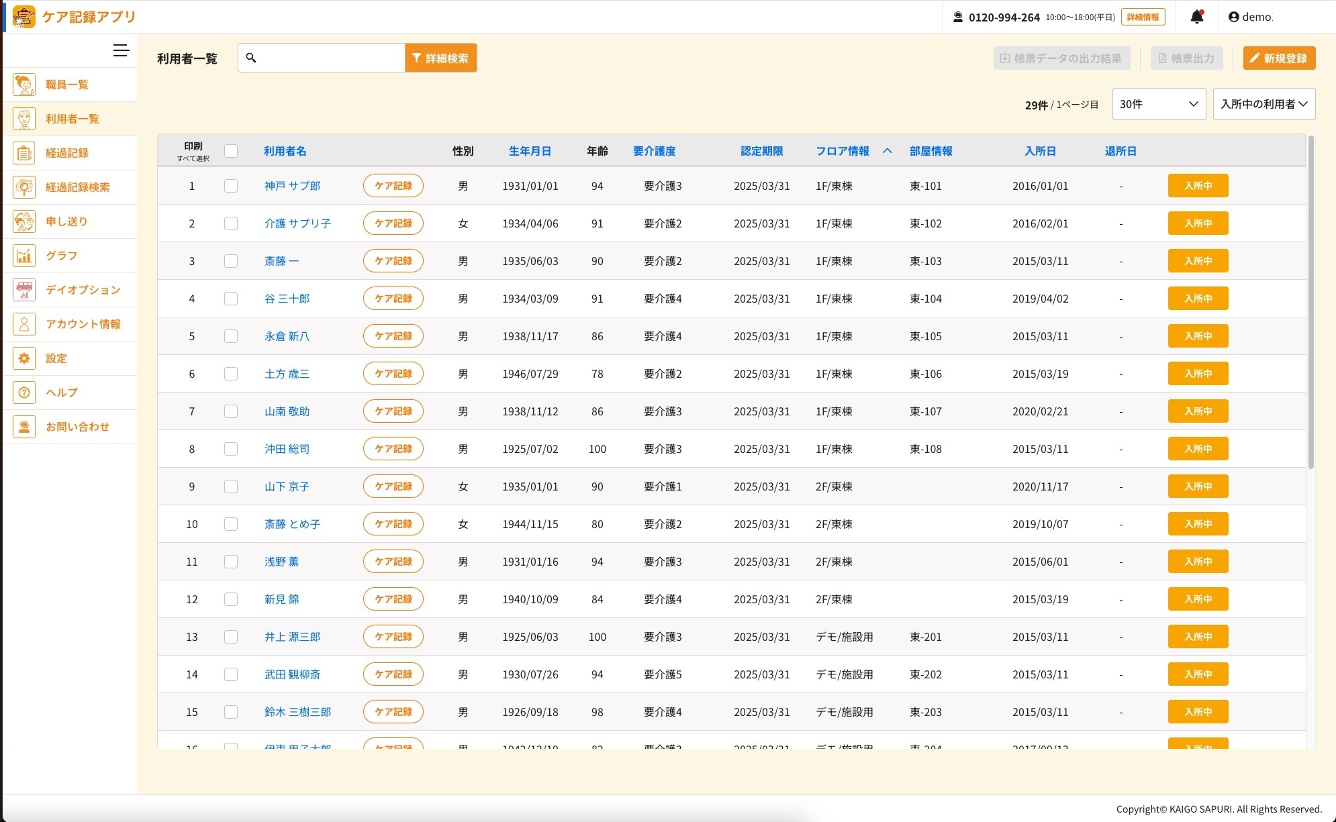The image size is (1336, 822).
Task: Sort the table by フロア情報 column
Action: [843, 151]
